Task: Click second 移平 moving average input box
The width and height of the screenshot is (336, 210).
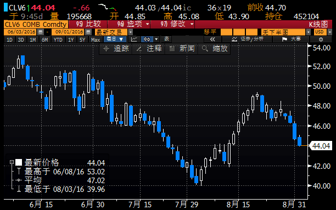Action: (239, 32)
